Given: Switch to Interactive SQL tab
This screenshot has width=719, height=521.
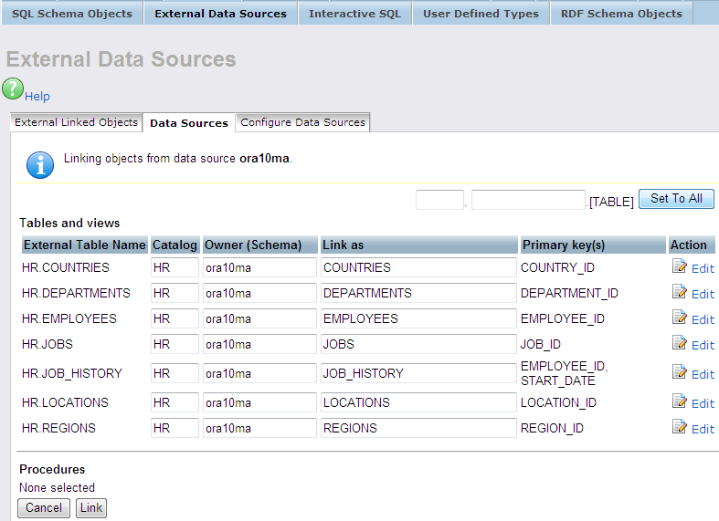Looking at the screenshot, I should [354, 14].
